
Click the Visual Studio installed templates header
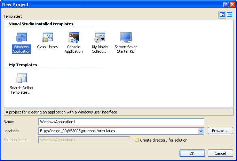pos(41,24)
